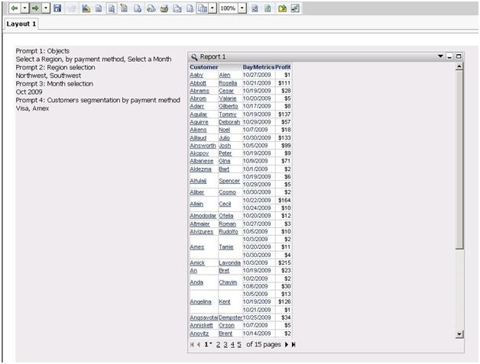Image resolution: width=480 pixels, height=364 pixels.
Task: Open the 100% zoom dropdown
Action: coord(242,8)
